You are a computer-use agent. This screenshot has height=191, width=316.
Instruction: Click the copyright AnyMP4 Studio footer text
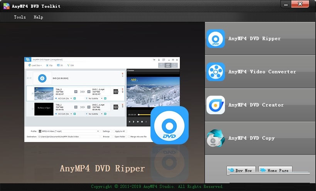point(157,186)
